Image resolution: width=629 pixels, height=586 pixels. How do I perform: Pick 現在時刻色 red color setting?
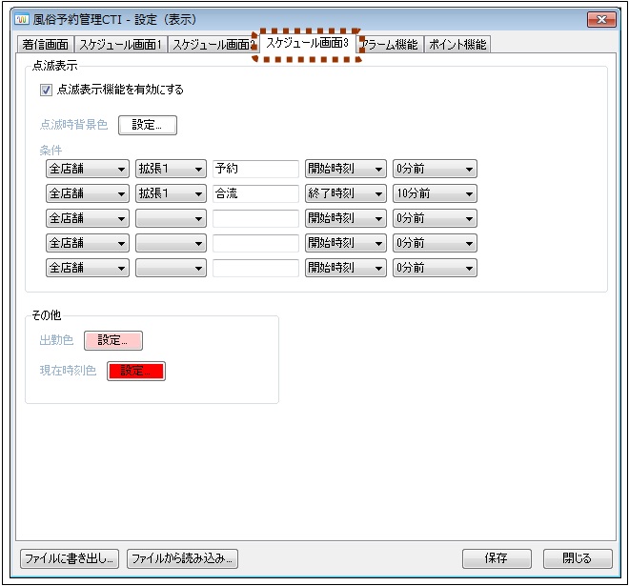(136, 371)
